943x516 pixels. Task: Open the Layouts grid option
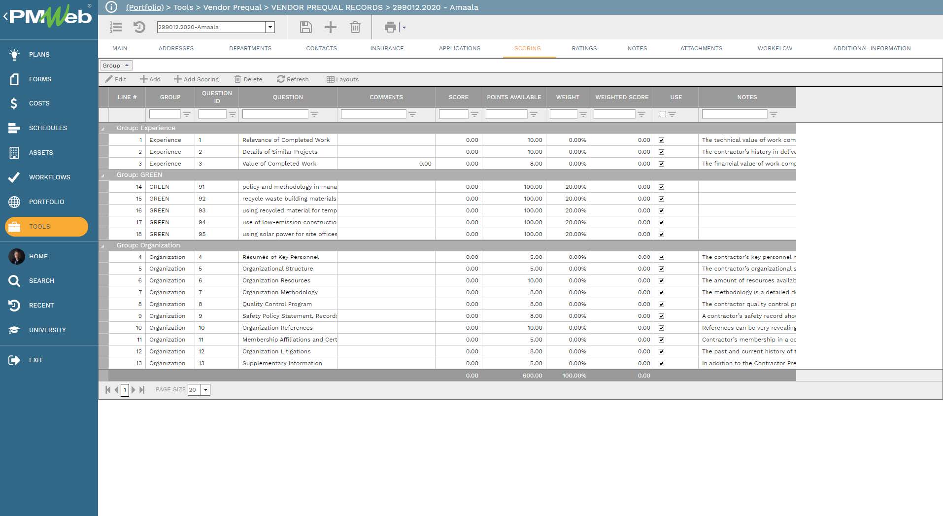click(x=343, y=79)
